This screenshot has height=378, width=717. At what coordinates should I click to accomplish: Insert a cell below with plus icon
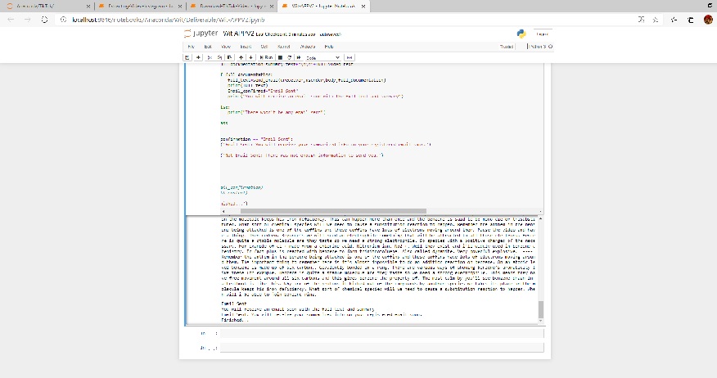coord(198,57)
